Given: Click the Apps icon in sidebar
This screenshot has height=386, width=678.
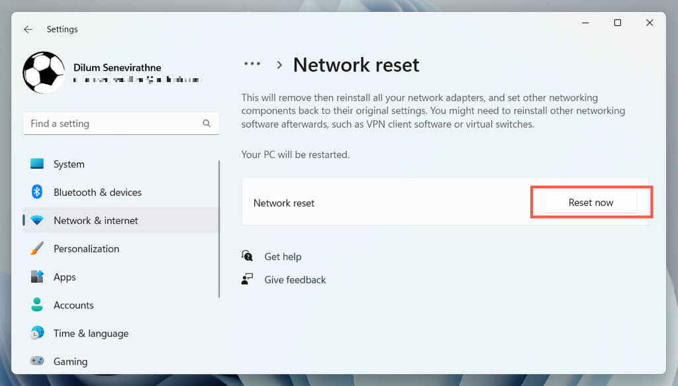Looking at the screenshot, I should pos(37,277).
